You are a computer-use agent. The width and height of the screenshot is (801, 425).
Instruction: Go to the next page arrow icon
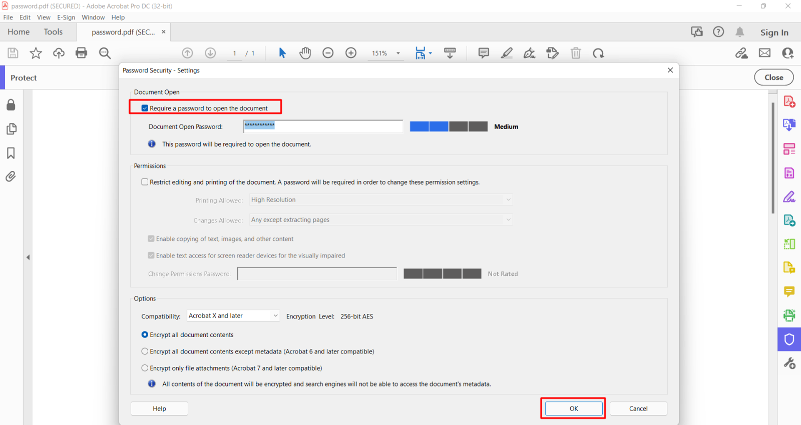(210, 53)
